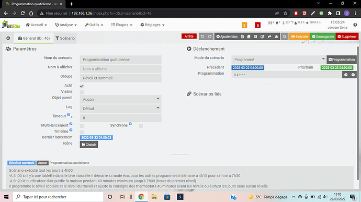Screen dimensions: 361x202
Task: Click the search magnifier icon in toolbar
Action: 285,37
